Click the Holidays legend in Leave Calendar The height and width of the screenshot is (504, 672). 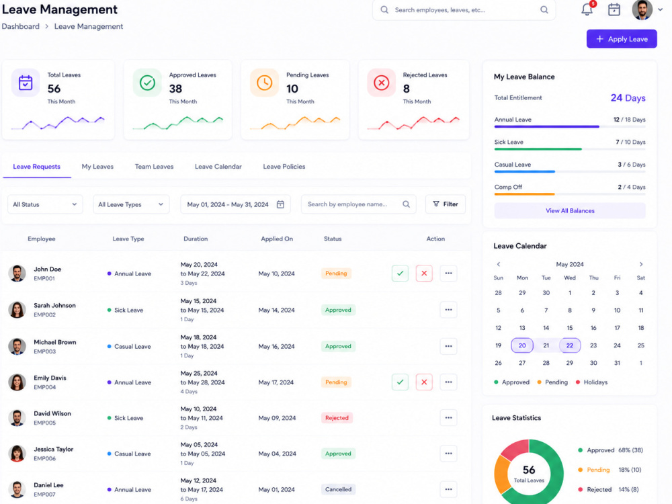pyautogui.click(x=591, y=382)
